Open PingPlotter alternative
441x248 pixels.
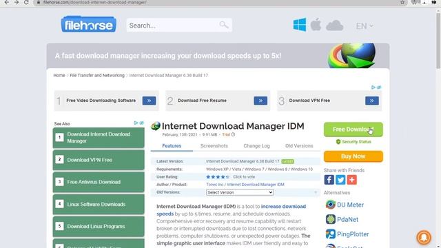353,234
